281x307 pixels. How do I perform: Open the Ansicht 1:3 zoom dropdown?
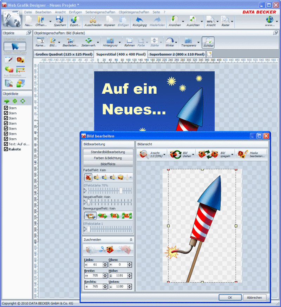pyautogui.click(x=164, y=155)
